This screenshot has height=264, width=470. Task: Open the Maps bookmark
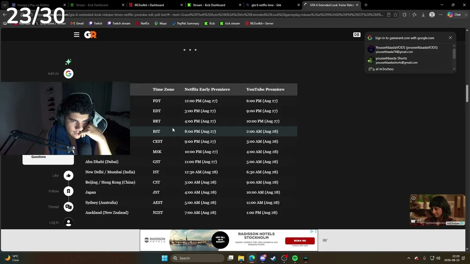160,23
